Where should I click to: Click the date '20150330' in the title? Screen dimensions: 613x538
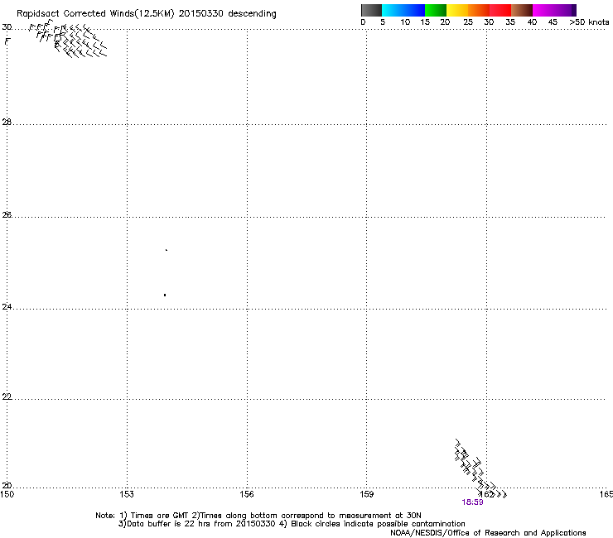(200, 13)
